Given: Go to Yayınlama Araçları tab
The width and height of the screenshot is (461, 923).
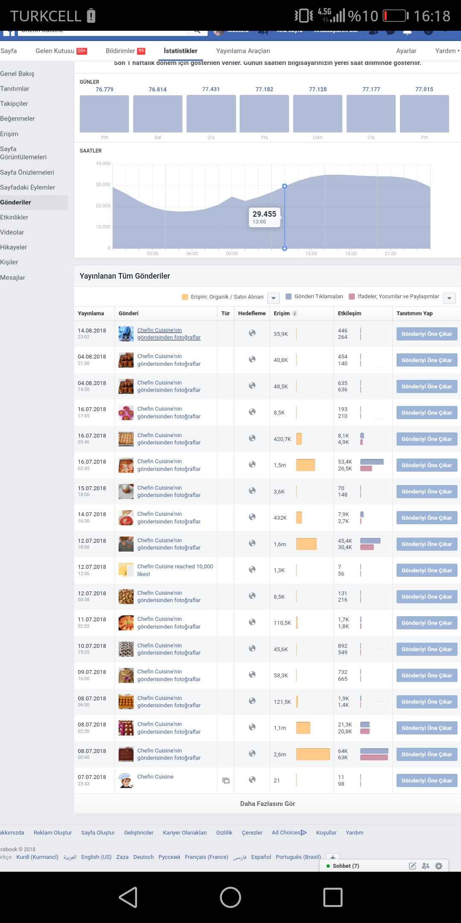Looking at the screenshot, I should tap(243, 51).
